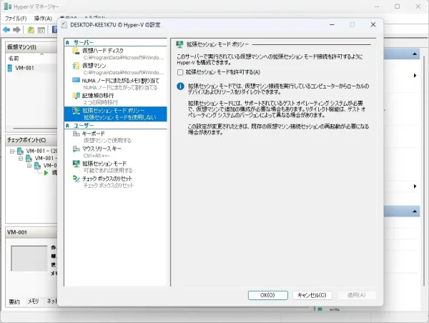Screen dimensions: 429x323
Task: Click the 仮想マシン settings icon
Action: [x=76, y=66]
